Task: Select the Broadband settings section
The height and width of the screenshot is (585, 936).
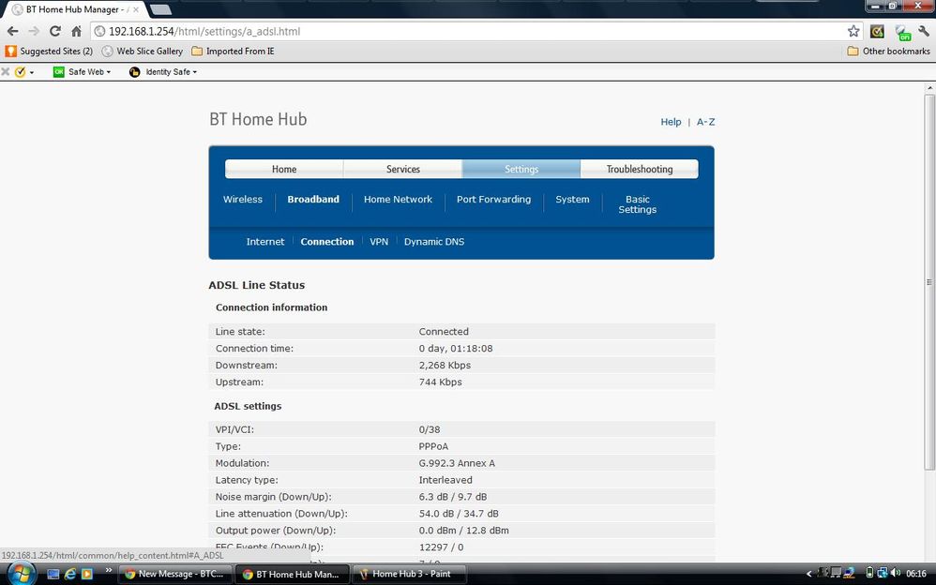Action: [313, 200]
